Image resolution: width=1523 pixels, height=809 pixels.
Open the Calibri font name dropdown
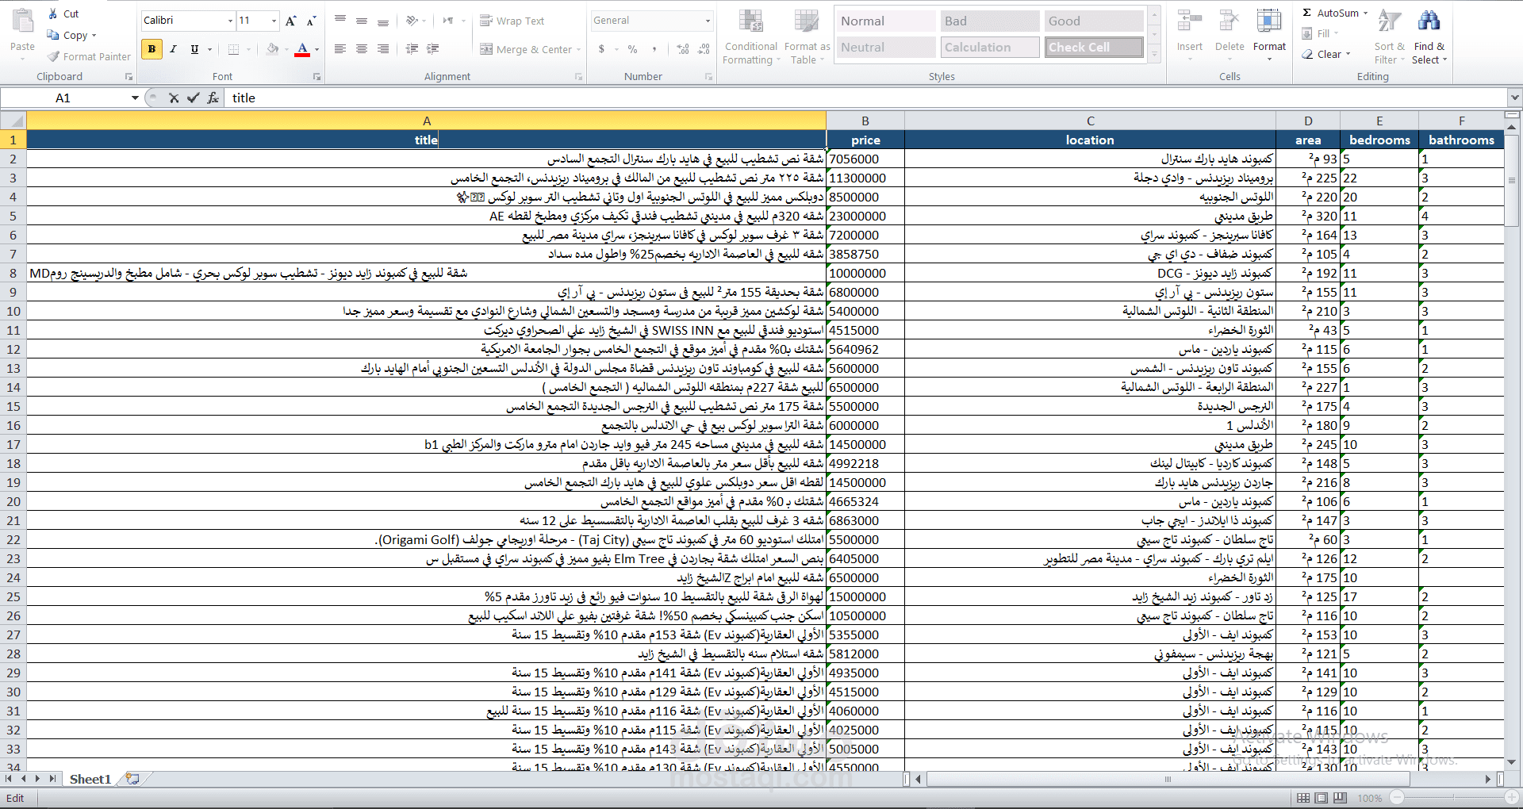point(230,21)
